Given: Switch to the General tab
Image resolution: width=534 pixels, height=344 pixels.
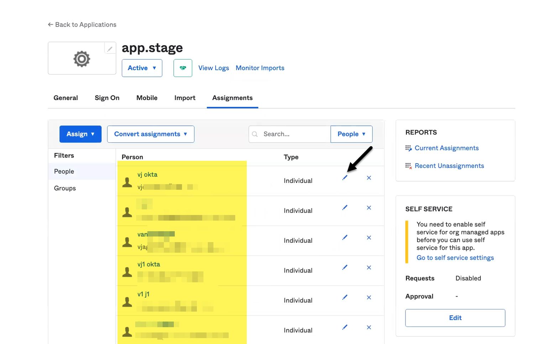Looking at the screenshot, I should 66,98.
